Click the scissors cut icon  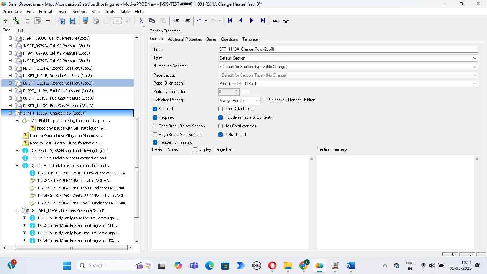141,21
